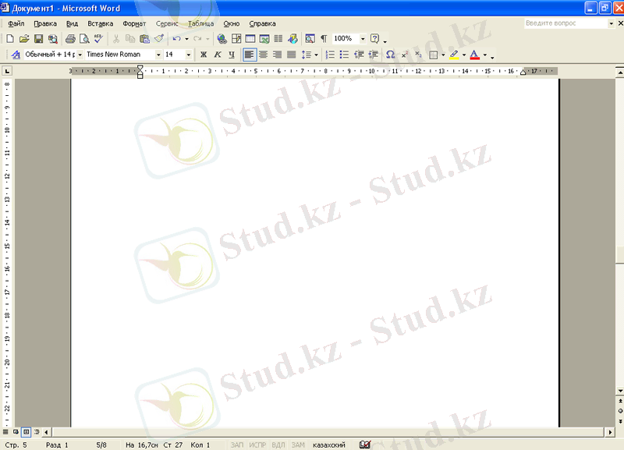Open Print Preview from toolbar
Viewport: 624px width, 450px height.
tap(84, 38)
